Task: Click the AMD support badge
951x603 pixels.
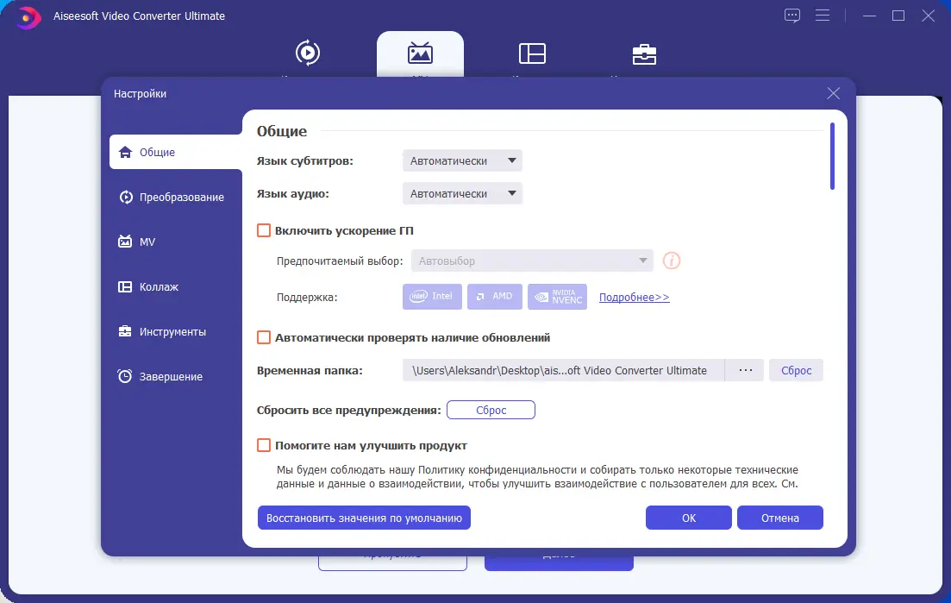Action: [495, 296]
